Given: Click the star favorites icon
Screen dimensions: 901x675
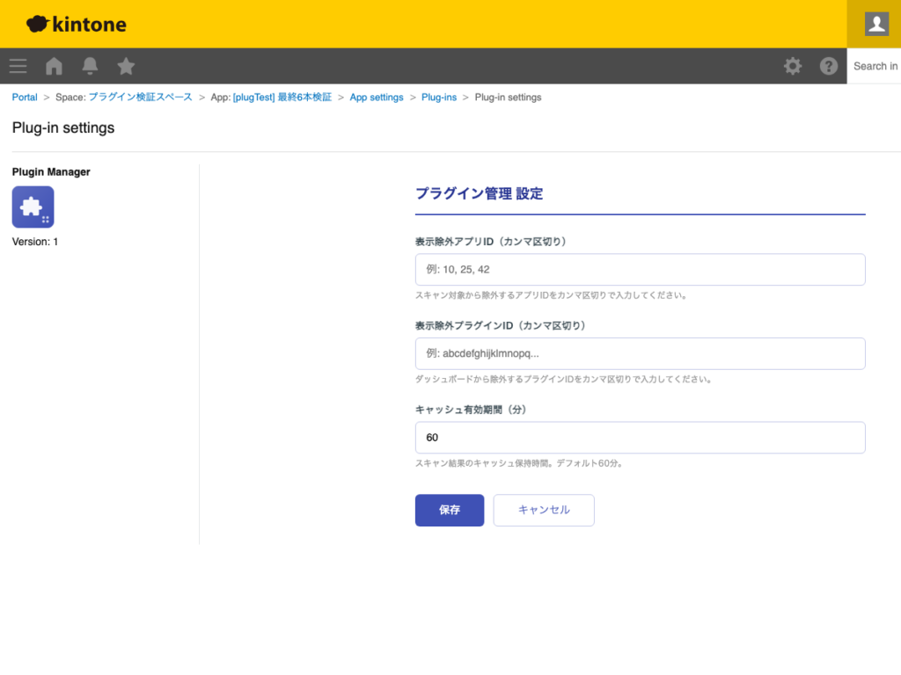Looking at the screenshot, I should click(126, 65).
